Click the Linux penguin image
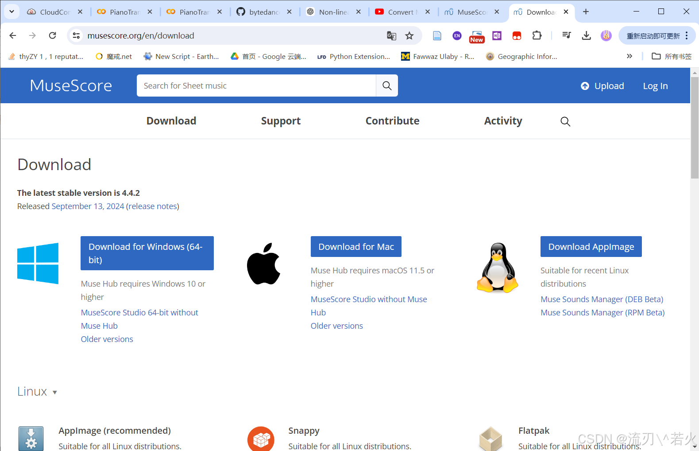 pos(497,268)
